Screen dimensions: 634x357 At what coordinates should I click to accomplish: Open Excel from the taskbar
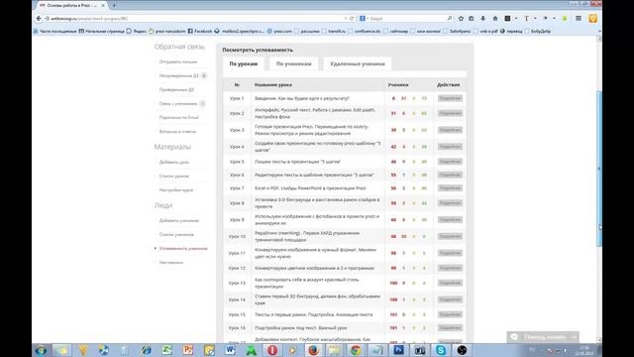pyautogui.click(x=167, y=350)
